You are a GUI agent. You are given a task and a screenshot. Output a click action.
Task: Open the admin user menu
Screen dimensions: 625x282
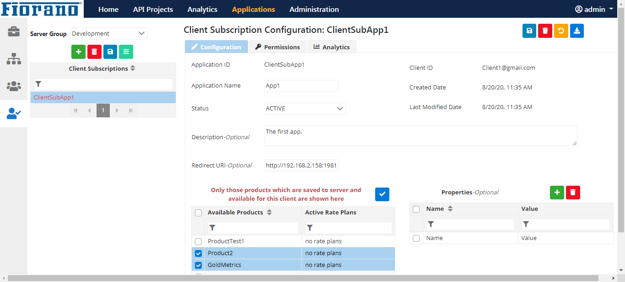(x=594, y=9)
